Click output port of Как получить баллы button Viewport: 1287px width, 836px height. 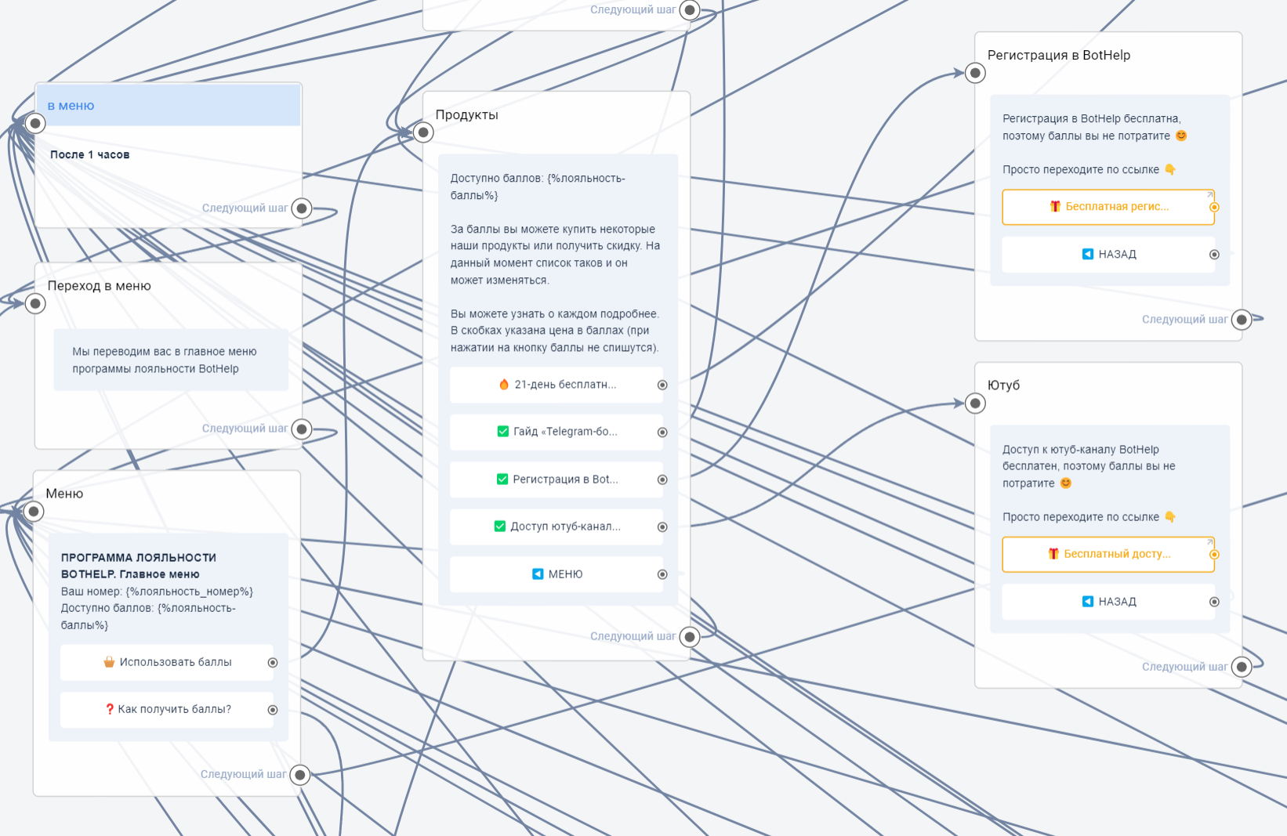pyautogui.click(x=273, y=710)
